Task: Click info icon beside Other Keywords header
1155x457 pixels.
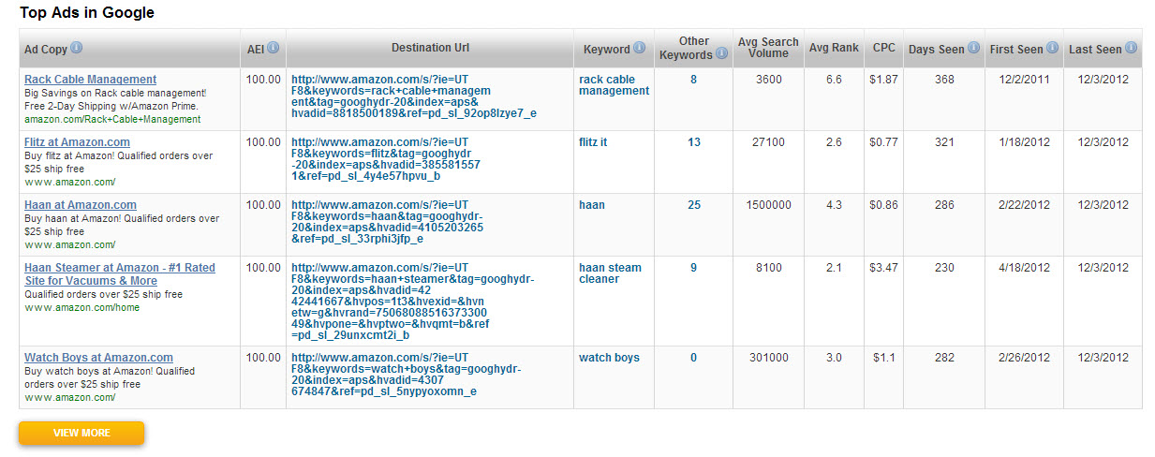Action: pos(722,54)
